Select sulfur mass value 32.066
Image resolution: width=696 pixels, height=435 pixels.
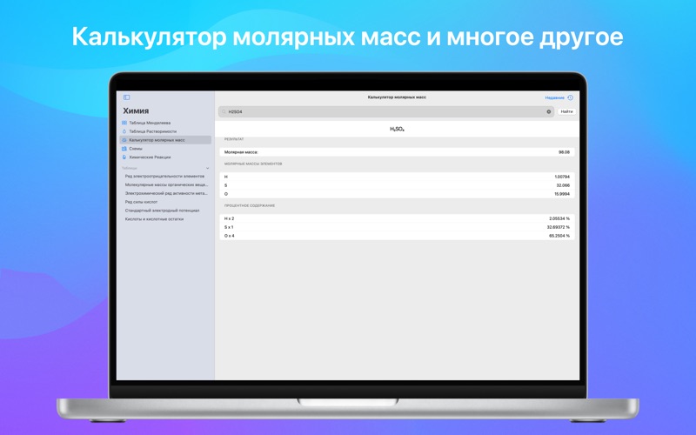pos(563,185)
